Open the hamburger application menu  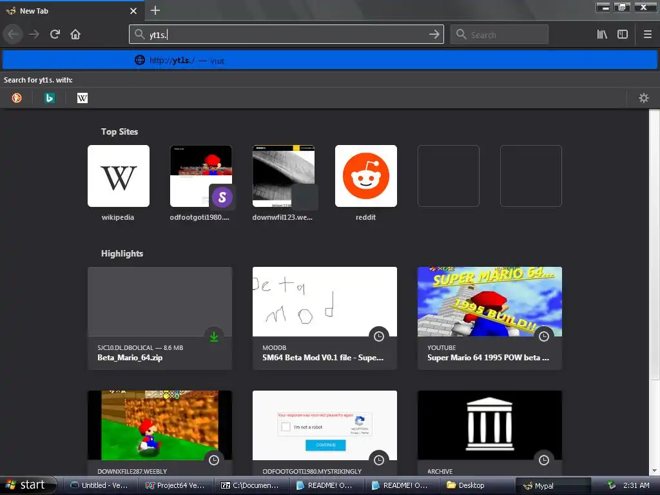pyautogui.click(x=647, y=34)
